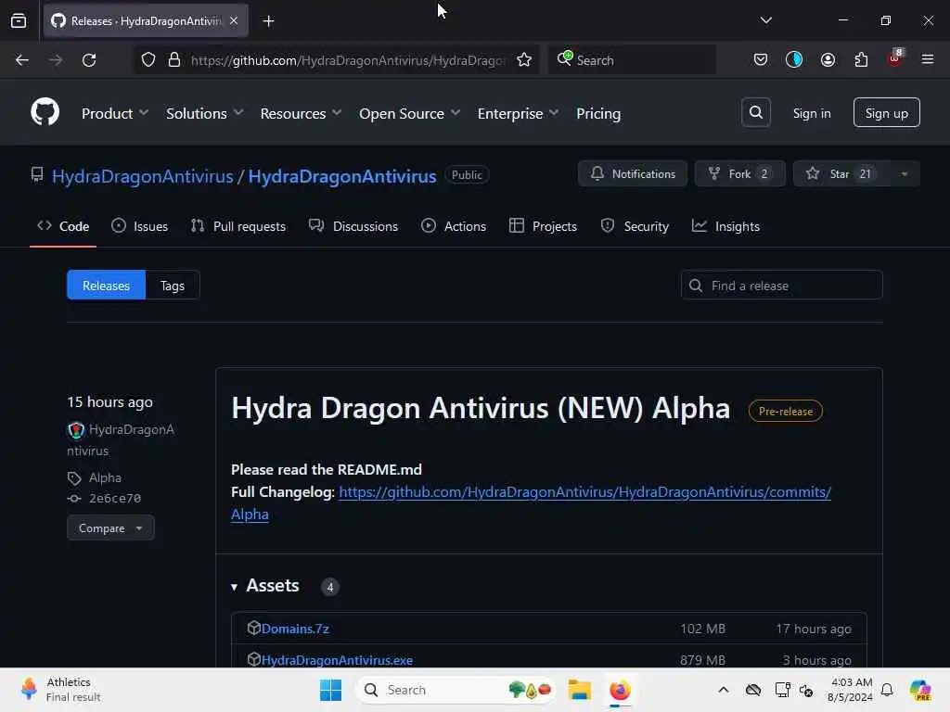Fork the repository with the Fork button
Screen dimensions: 950x712
739,173
